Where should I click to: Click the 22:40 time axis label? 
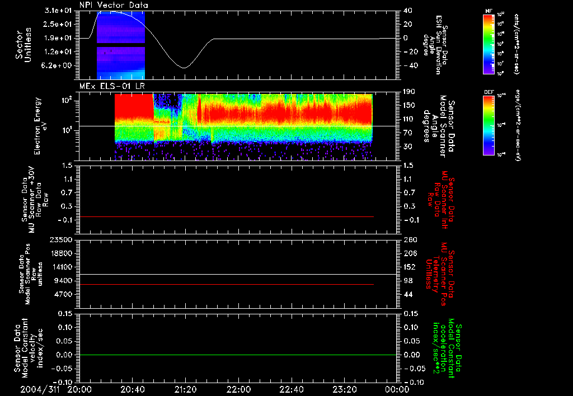291,389
